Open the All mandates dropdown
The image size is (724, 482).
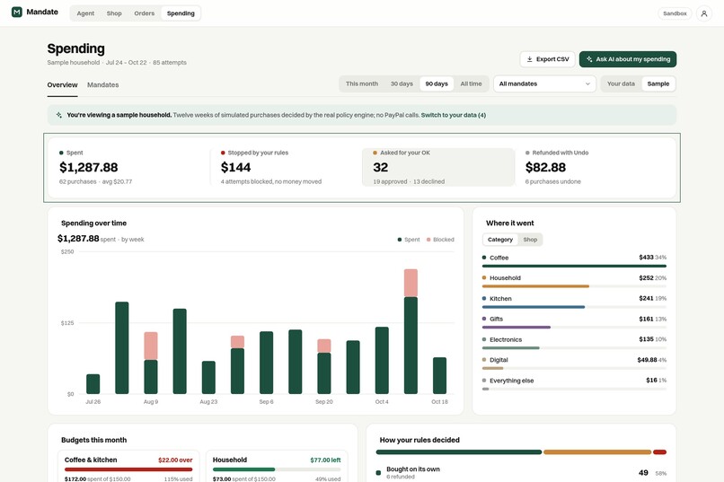(544, 84)
